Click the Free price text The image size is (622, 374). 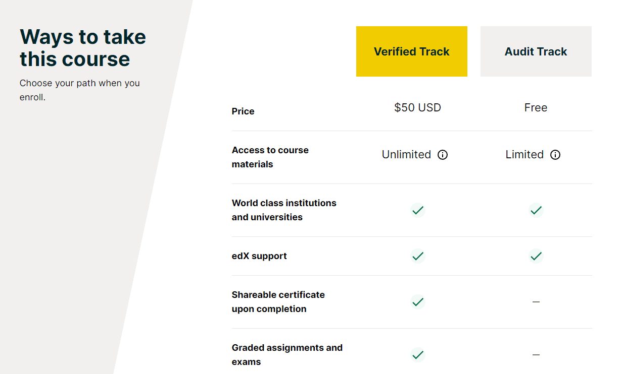point(536,107)
